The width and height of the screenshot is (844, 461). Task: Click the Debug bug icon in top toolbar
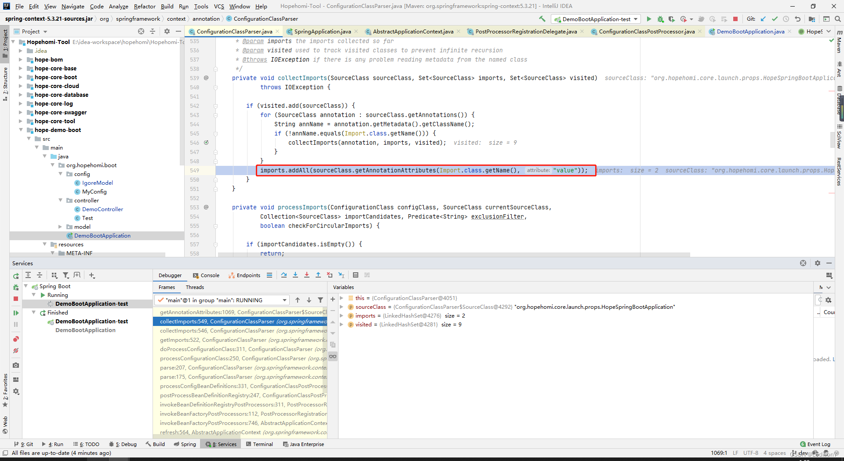click(x=660, y=19)
